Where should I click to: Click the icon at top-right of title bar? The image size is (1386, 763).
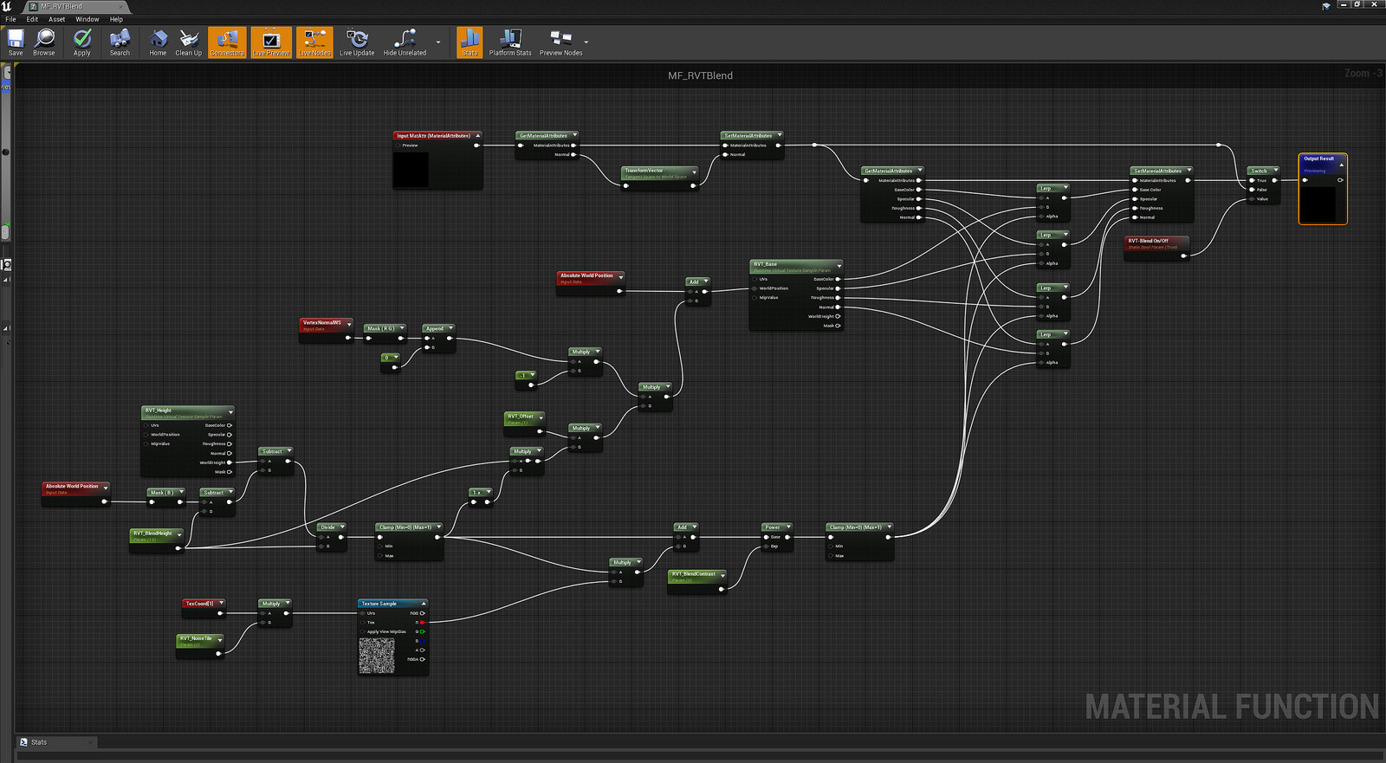click(x=1325, y=6)
